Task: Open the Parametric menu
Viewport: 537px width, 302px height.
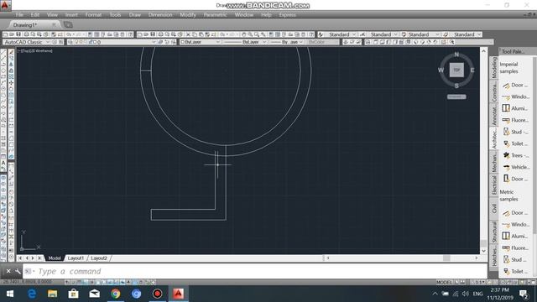Action: pos(215,15)
